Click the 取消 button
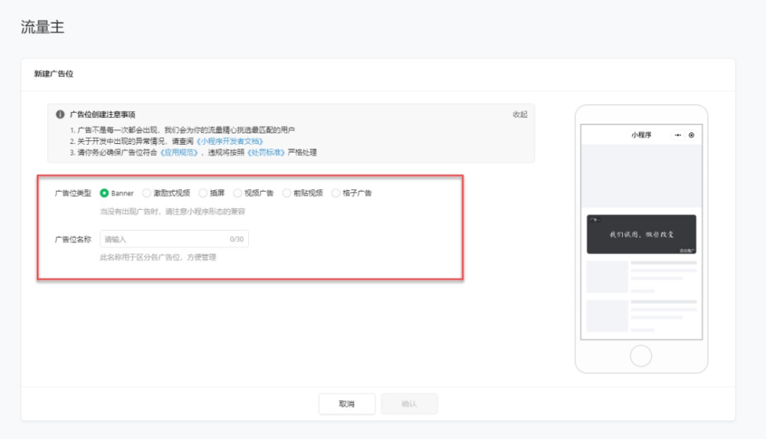Image resolution: width=766 pixels, height=439 pixels. [x=347, y=404]
